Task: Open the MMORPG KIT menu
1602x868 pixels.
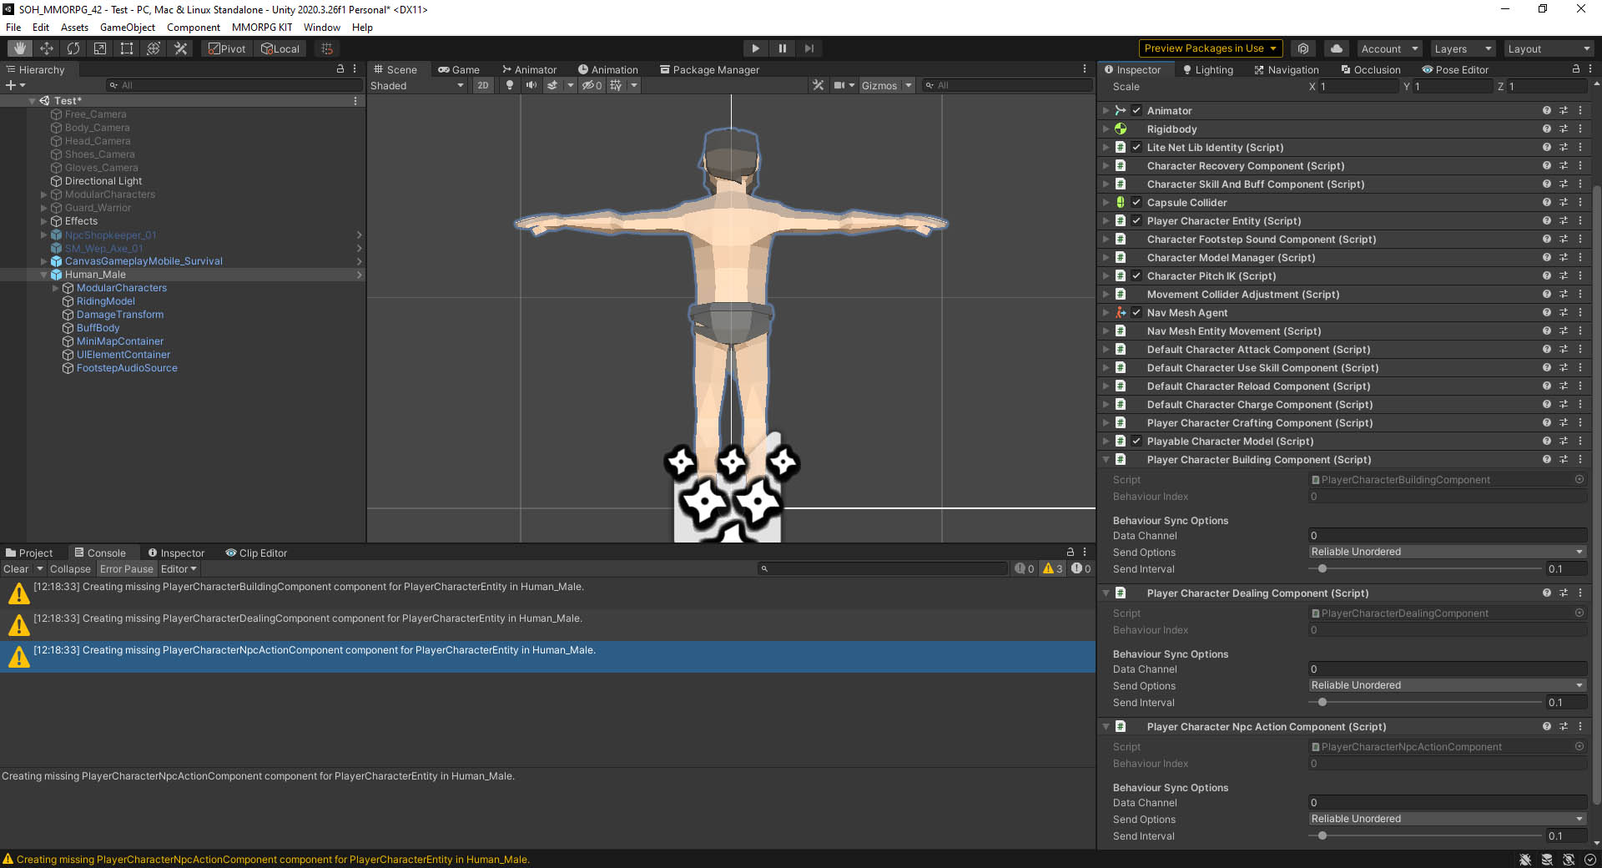Action: pyautogui.click(x=262, y=28)
